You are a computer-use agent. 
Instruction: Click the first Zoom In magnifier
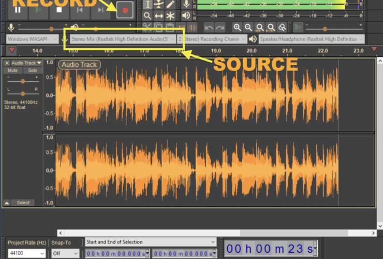pos(237,27)
